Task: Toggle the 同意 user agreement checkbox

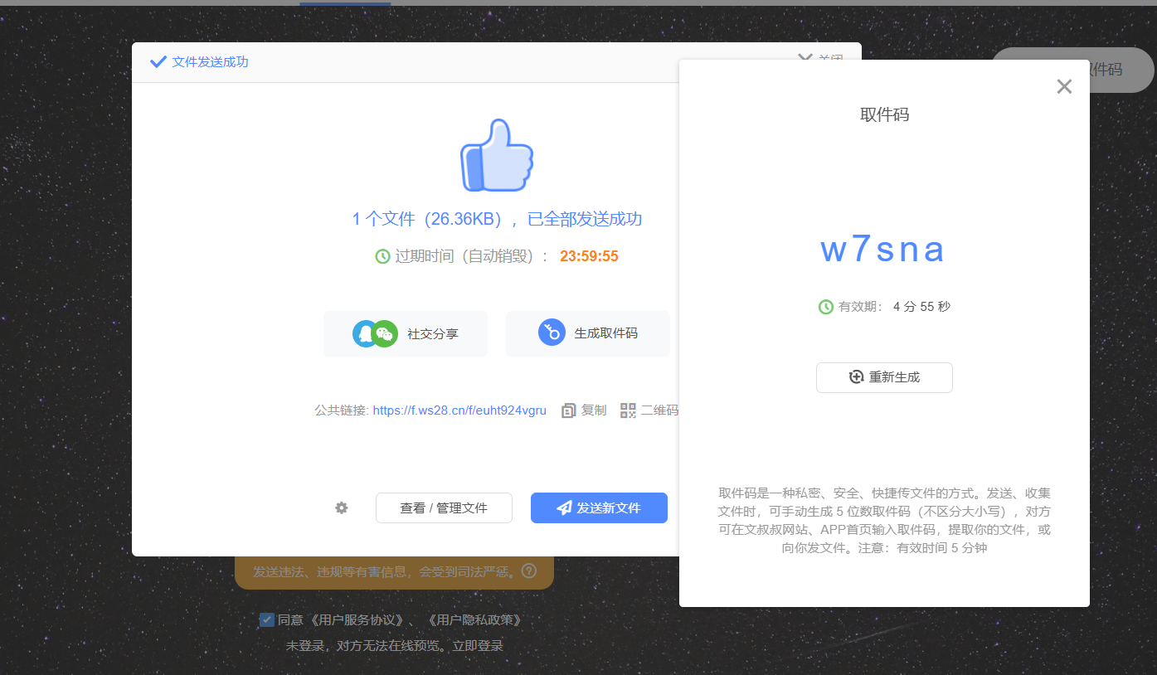Action: 267,619
